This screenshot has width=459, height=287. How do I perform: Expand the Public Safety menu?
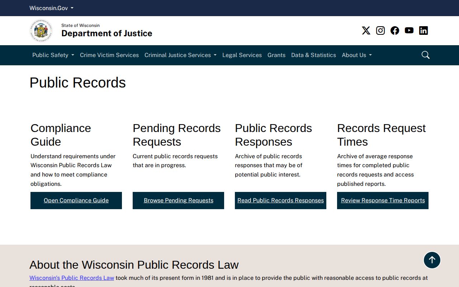click(x=53, y=55)
